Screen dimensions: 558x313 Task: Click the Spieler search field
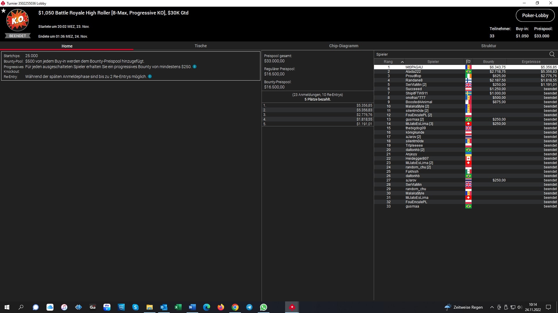pos(459,54)
